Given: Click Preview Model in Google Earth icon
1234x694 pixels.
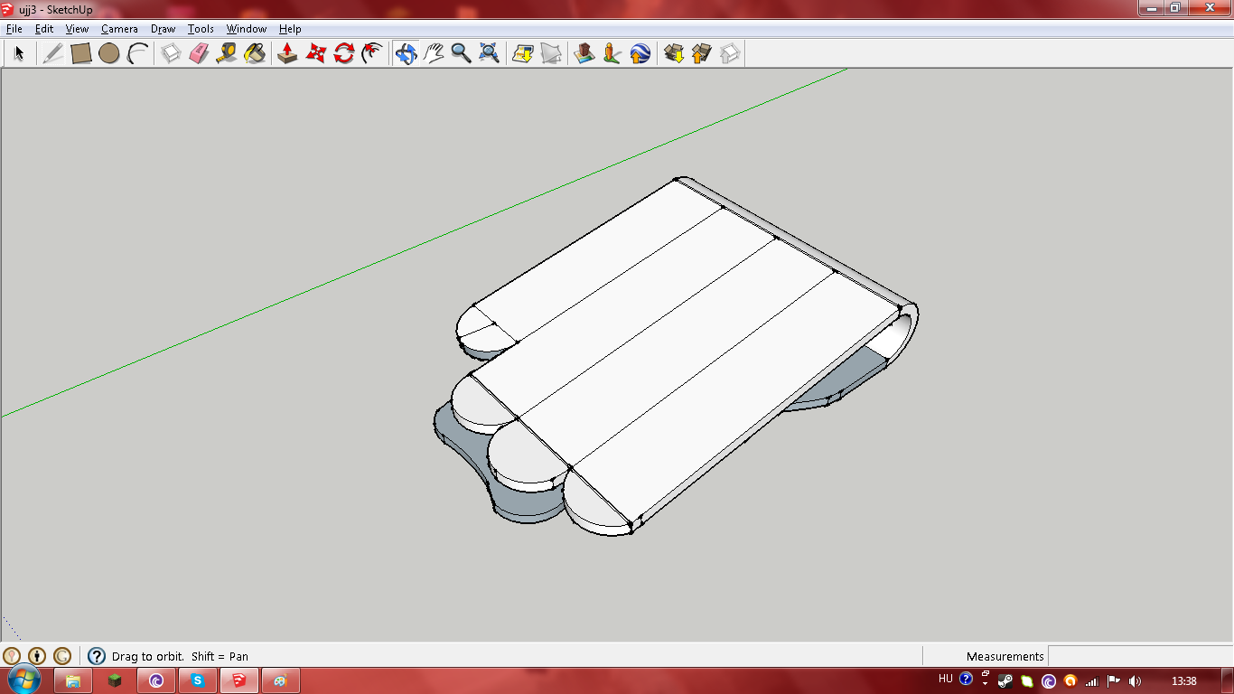Looking at the screenshot, I should pos(640,53).
